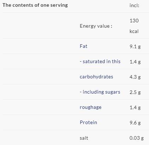Screen dimensions: 149x145
Task: Select the 130 energy value
Action: coord(134,21)
